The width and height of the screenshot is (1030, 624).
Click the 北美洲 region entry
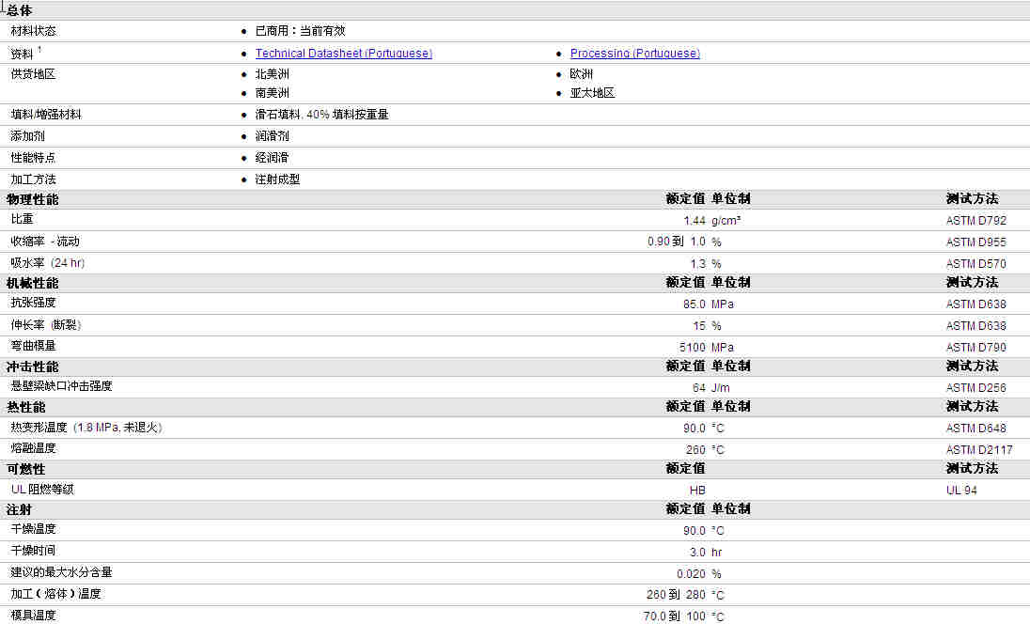pyautogui.click(x=272, y=74)
